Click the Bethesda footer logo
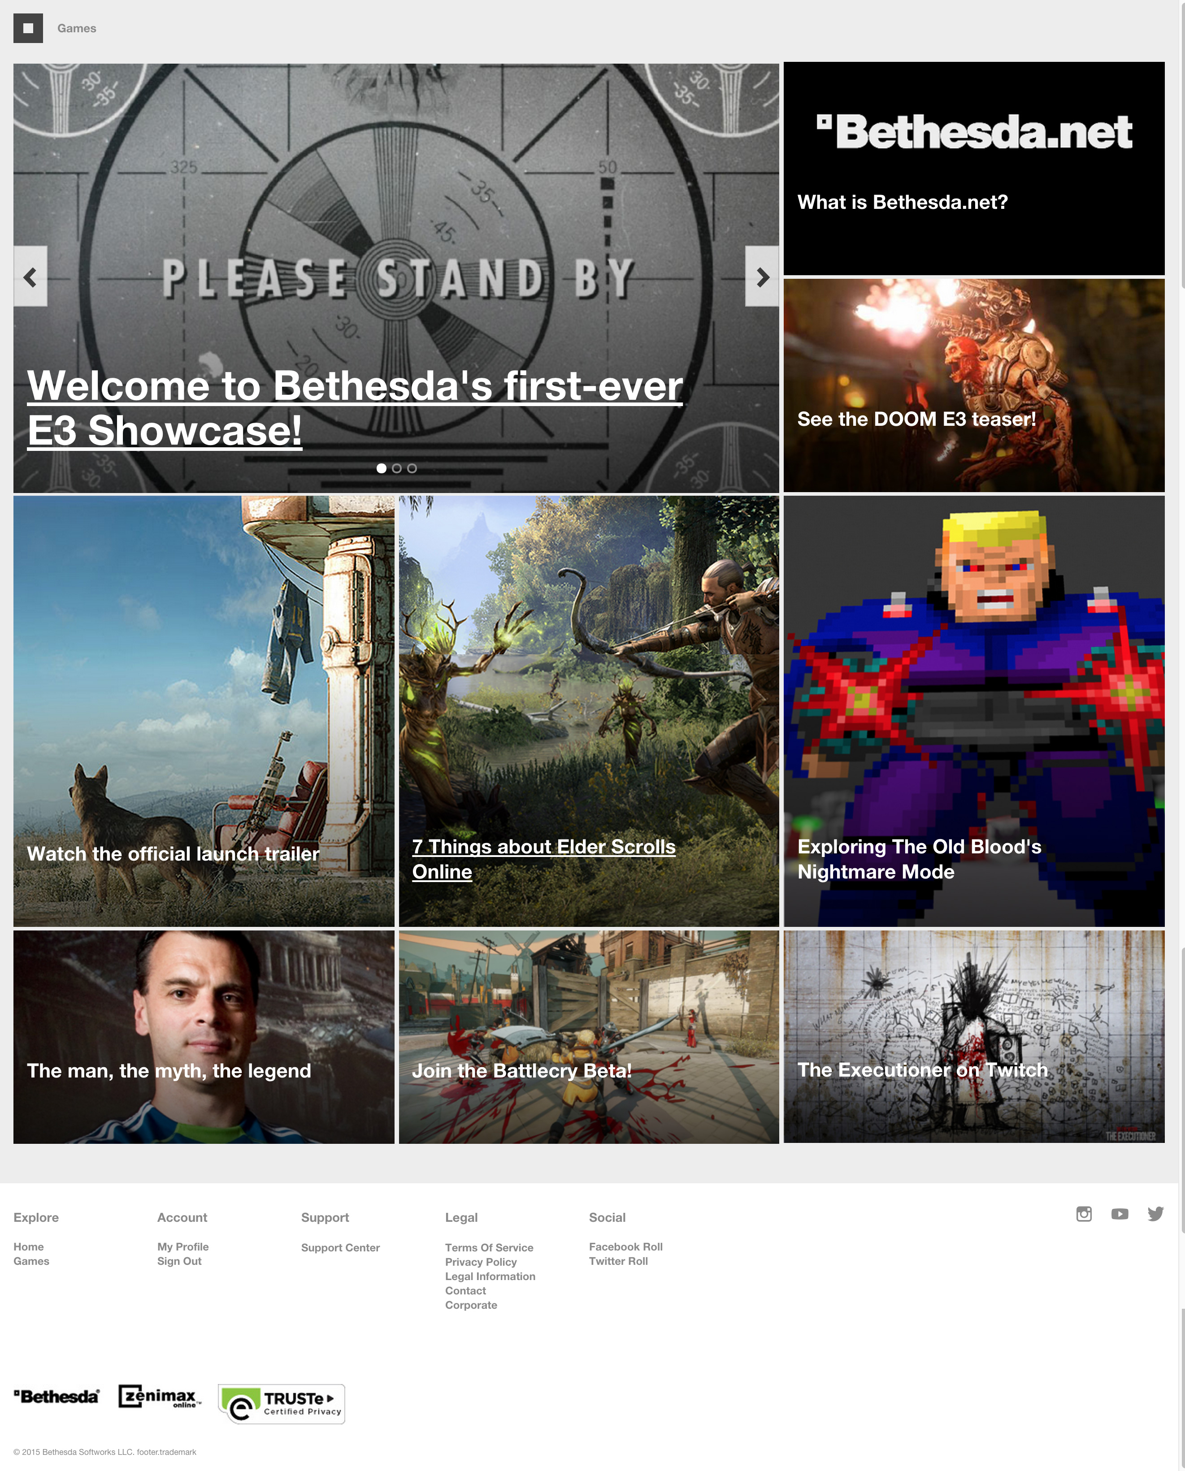The image size is (1185, 1471). 56,1396
